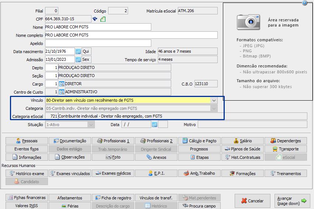Click the Exames vinculados button
Viewport: 314px width, 209px height.
[70, 173]
